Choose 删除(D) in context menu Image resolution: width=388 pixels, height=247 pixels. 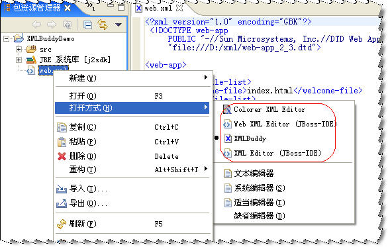(x=132, y=156)
